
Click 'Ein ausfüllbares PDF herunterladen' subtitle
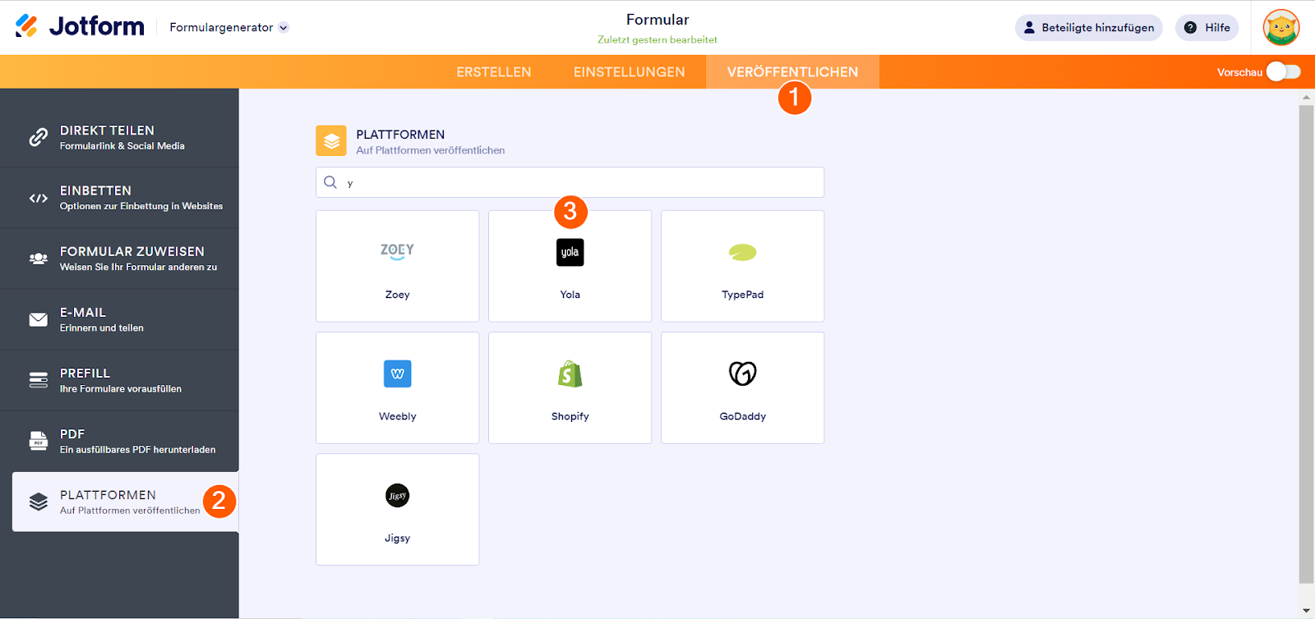click(x=138, y=449)
